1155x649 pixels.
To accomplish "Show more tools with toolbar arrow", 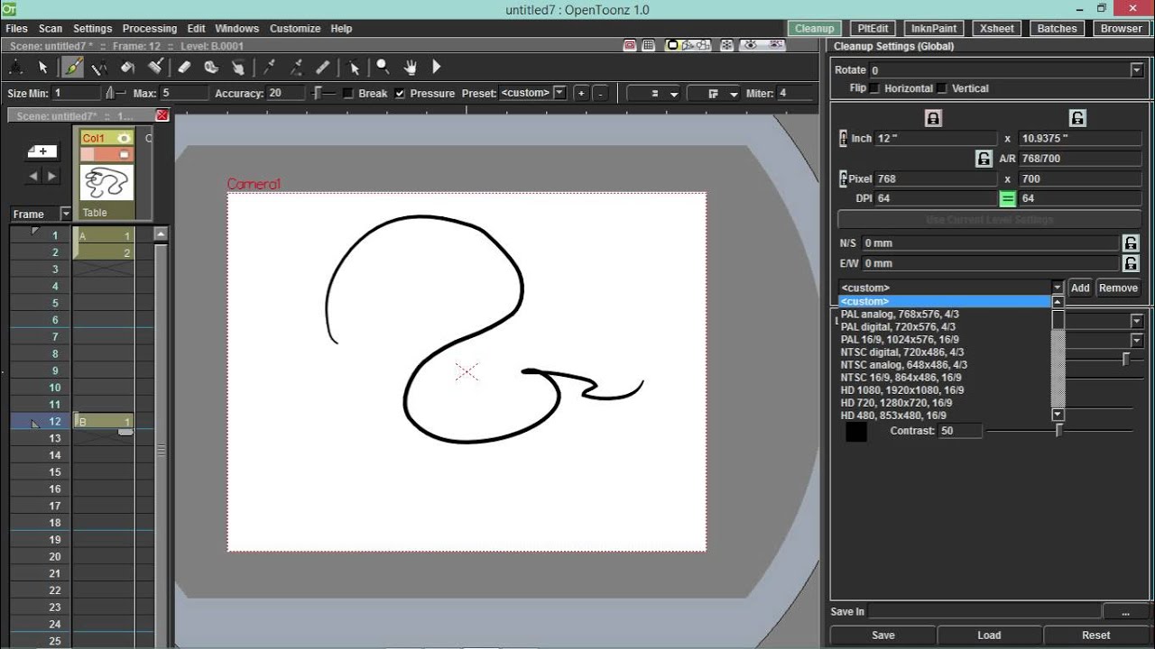I will pos(437,67).
